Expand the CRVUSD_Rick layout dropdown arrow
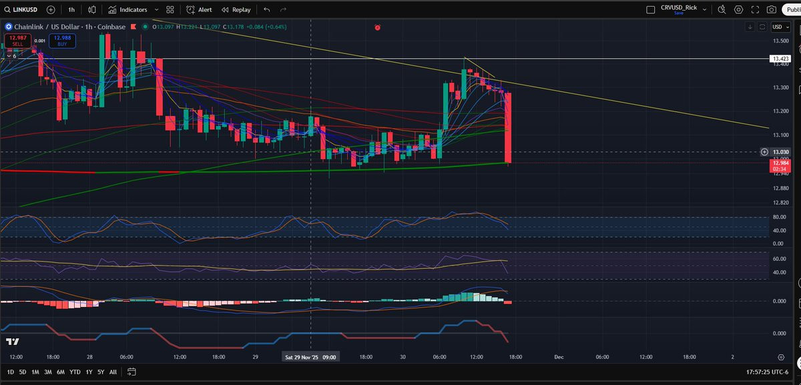Image resolution: width=801 pixels, height=385 pixels. pos(705,9)
